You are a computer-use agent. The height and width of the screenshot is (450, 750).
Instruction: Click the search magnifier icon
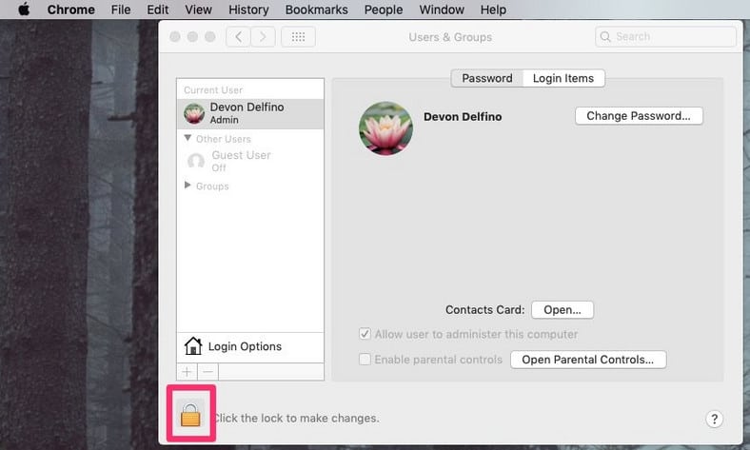pyautogui.click(x=605, y=37)
